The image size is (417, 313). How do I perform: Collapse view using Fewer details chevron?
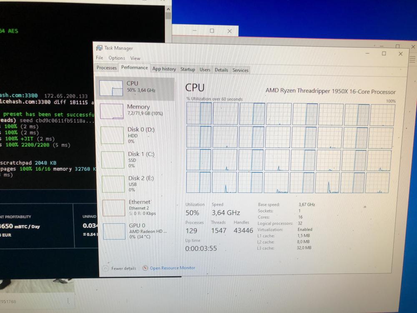[x=106, y=268]
